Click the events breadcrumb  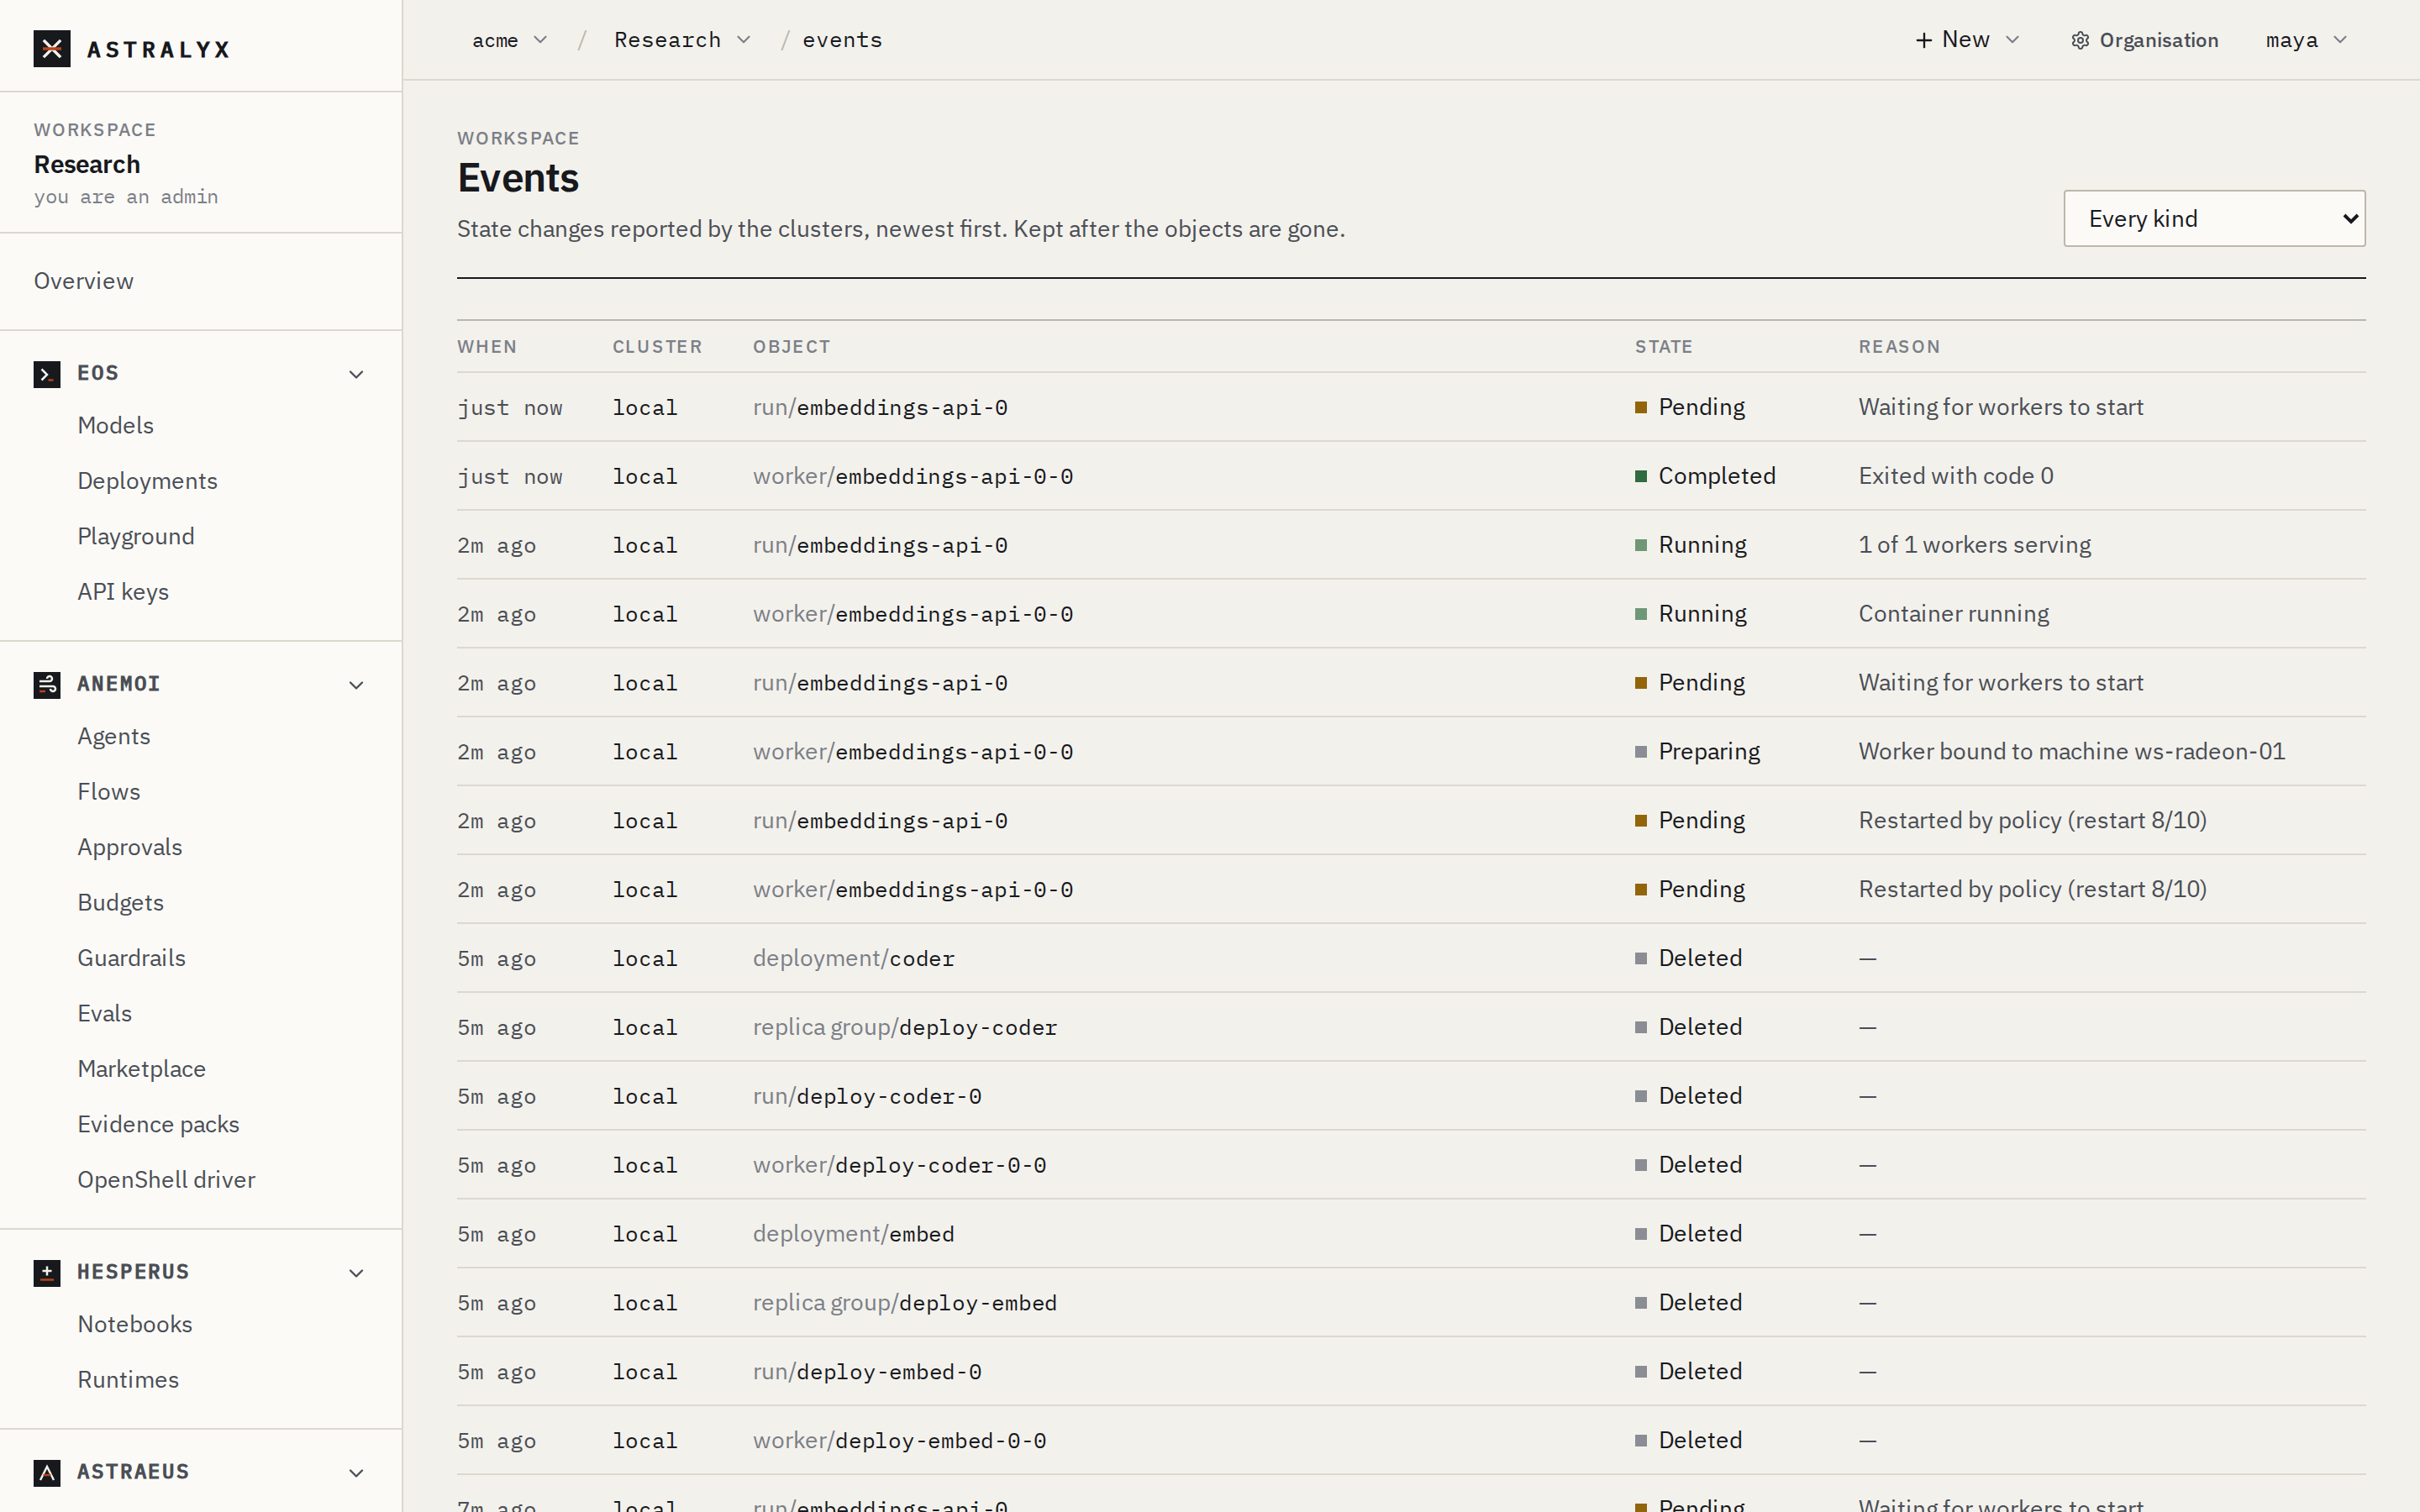coord(842,40)
